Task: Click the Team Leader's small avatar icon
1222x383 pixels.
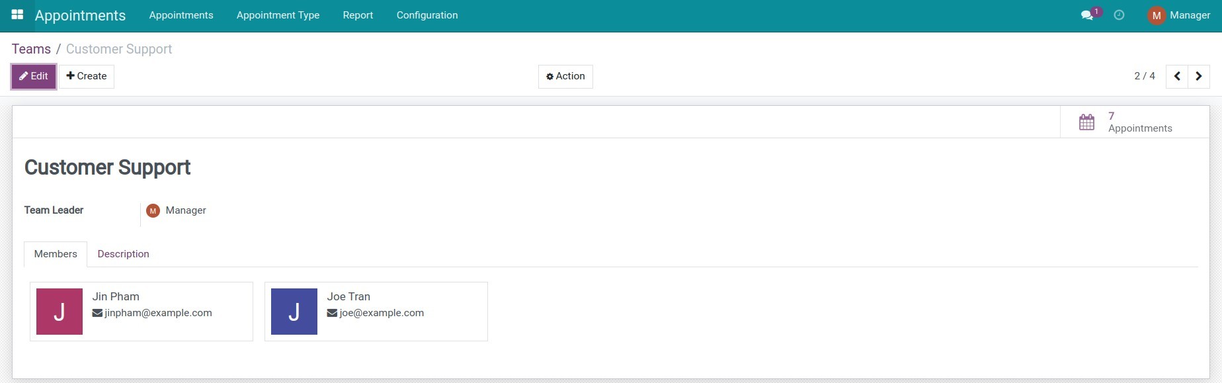Action: click(x=153, y=211)
